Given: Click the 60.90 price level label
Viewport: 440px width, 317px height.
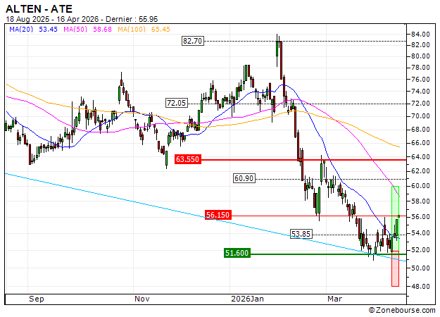Looking at the screenshot, I should click(243, 179).
